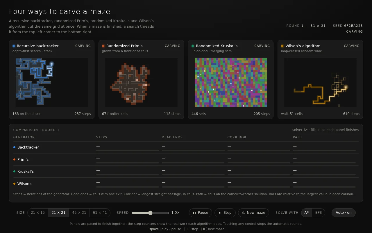Click the '610 steps' counter
This screenshot has height=233, width=372.
(x=351, y=114)
